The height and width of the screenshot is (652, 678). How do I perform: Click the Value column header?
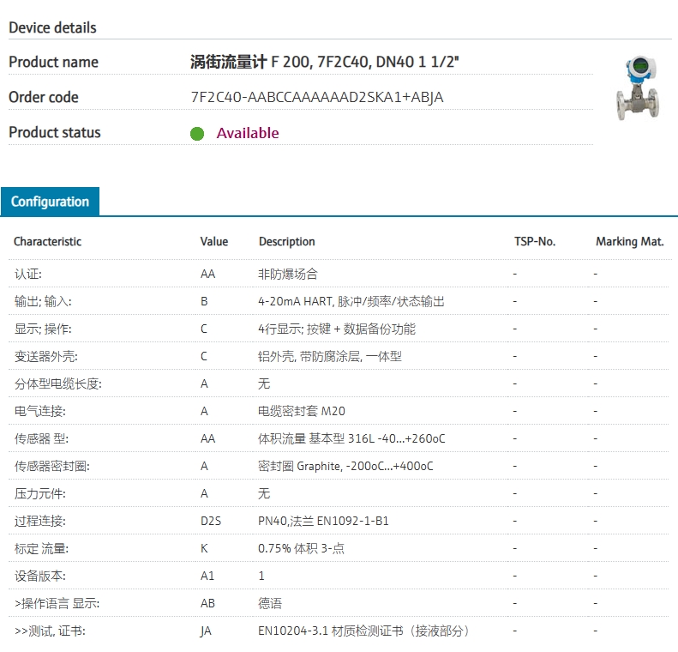point(214,241)
